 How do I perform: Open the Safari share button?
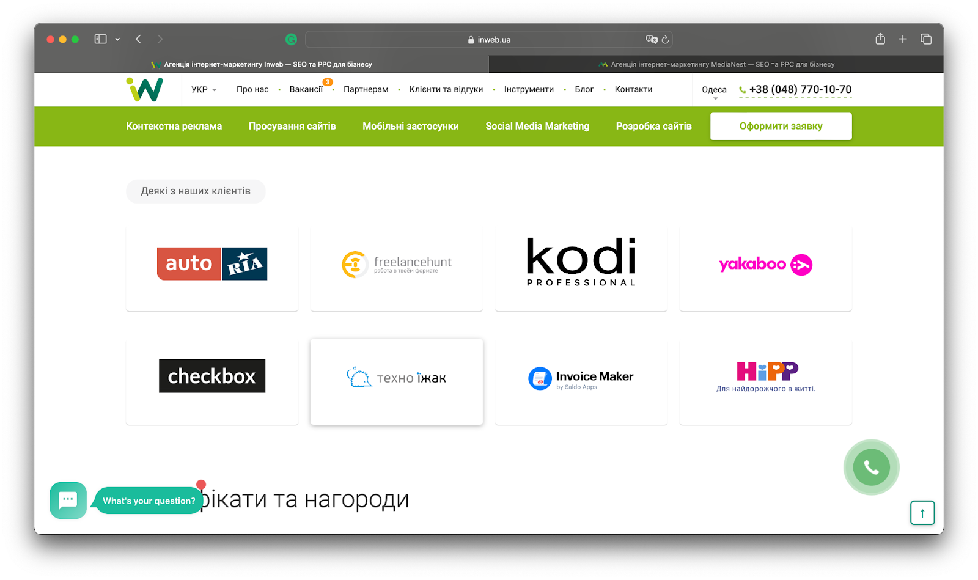[x=880, y=39]
